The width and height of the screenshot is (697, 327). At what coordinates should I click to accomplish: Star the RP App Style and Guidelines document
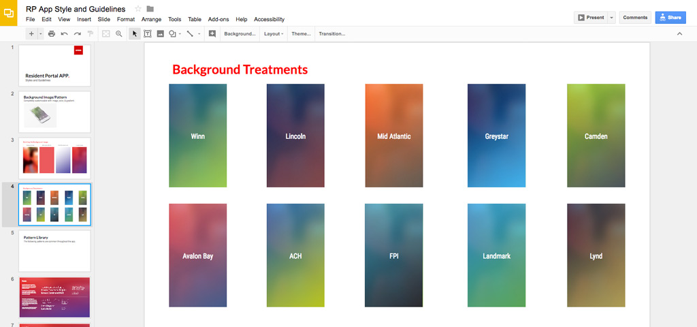click(138, 9)
